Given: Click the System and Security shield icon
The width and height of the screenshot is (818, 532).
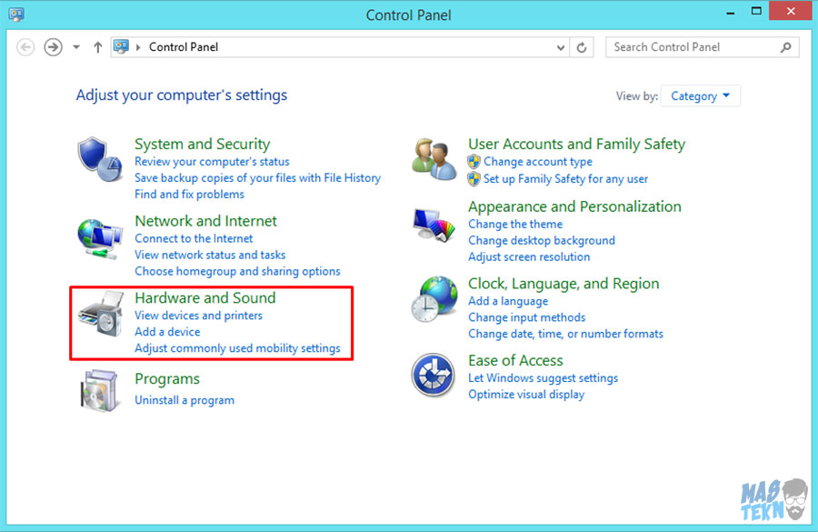Looking at the screenshot, I should pyautogui.click(x=99, y=159).
